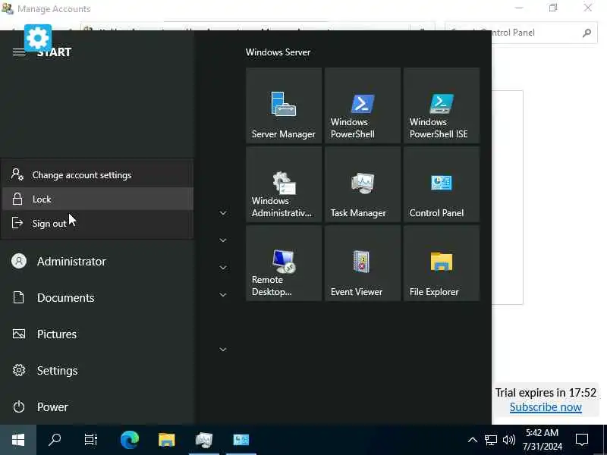Viewport: 607px width, 455px height.
Task: Click the Control Panel search magnifier icon
Action: 587,33
